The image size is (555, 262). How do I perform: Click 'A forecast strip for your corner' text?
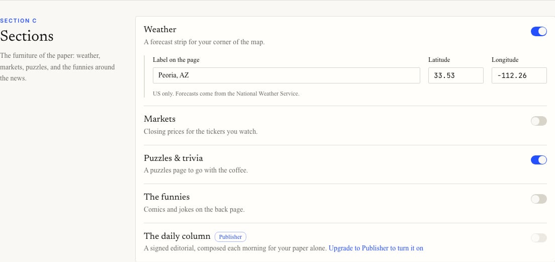coord(204,42)
